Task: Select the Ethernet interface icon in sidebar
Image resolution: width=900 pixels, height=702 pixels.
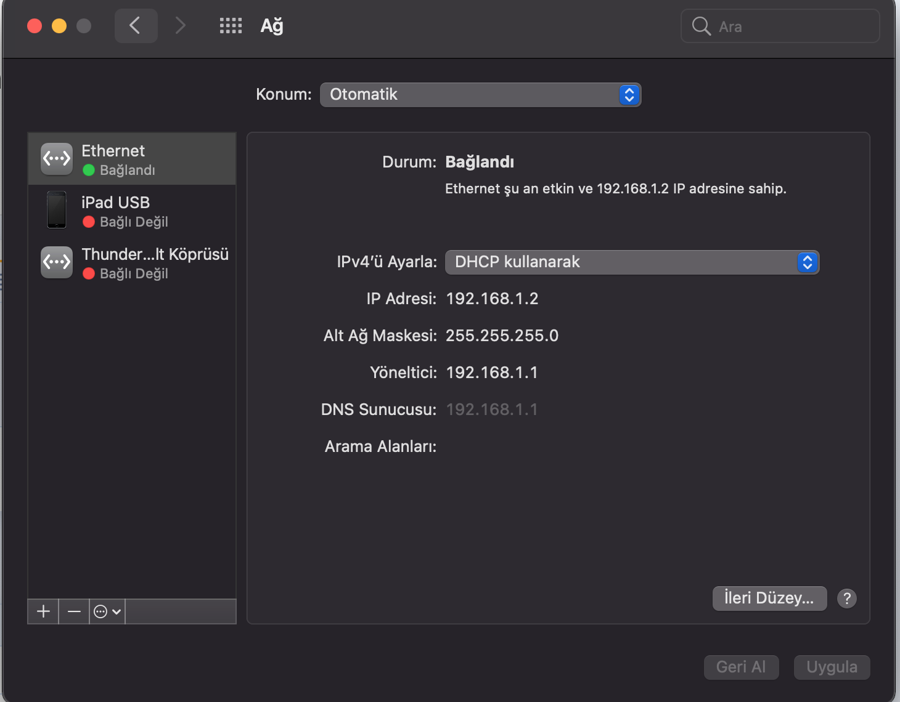Action: tap(56, 158)
